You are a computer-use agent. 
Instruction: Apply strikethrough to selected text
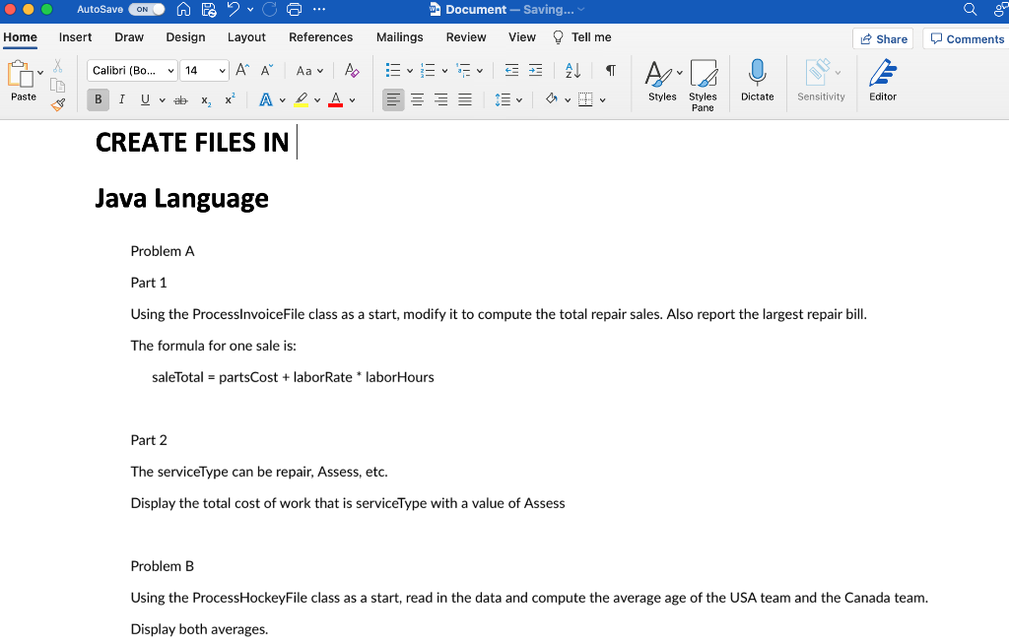pyautogui.click(x=180, y=99)
